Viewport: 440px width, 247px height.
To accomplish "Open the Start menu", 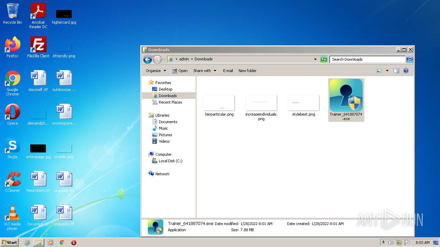I will point(9,243).
